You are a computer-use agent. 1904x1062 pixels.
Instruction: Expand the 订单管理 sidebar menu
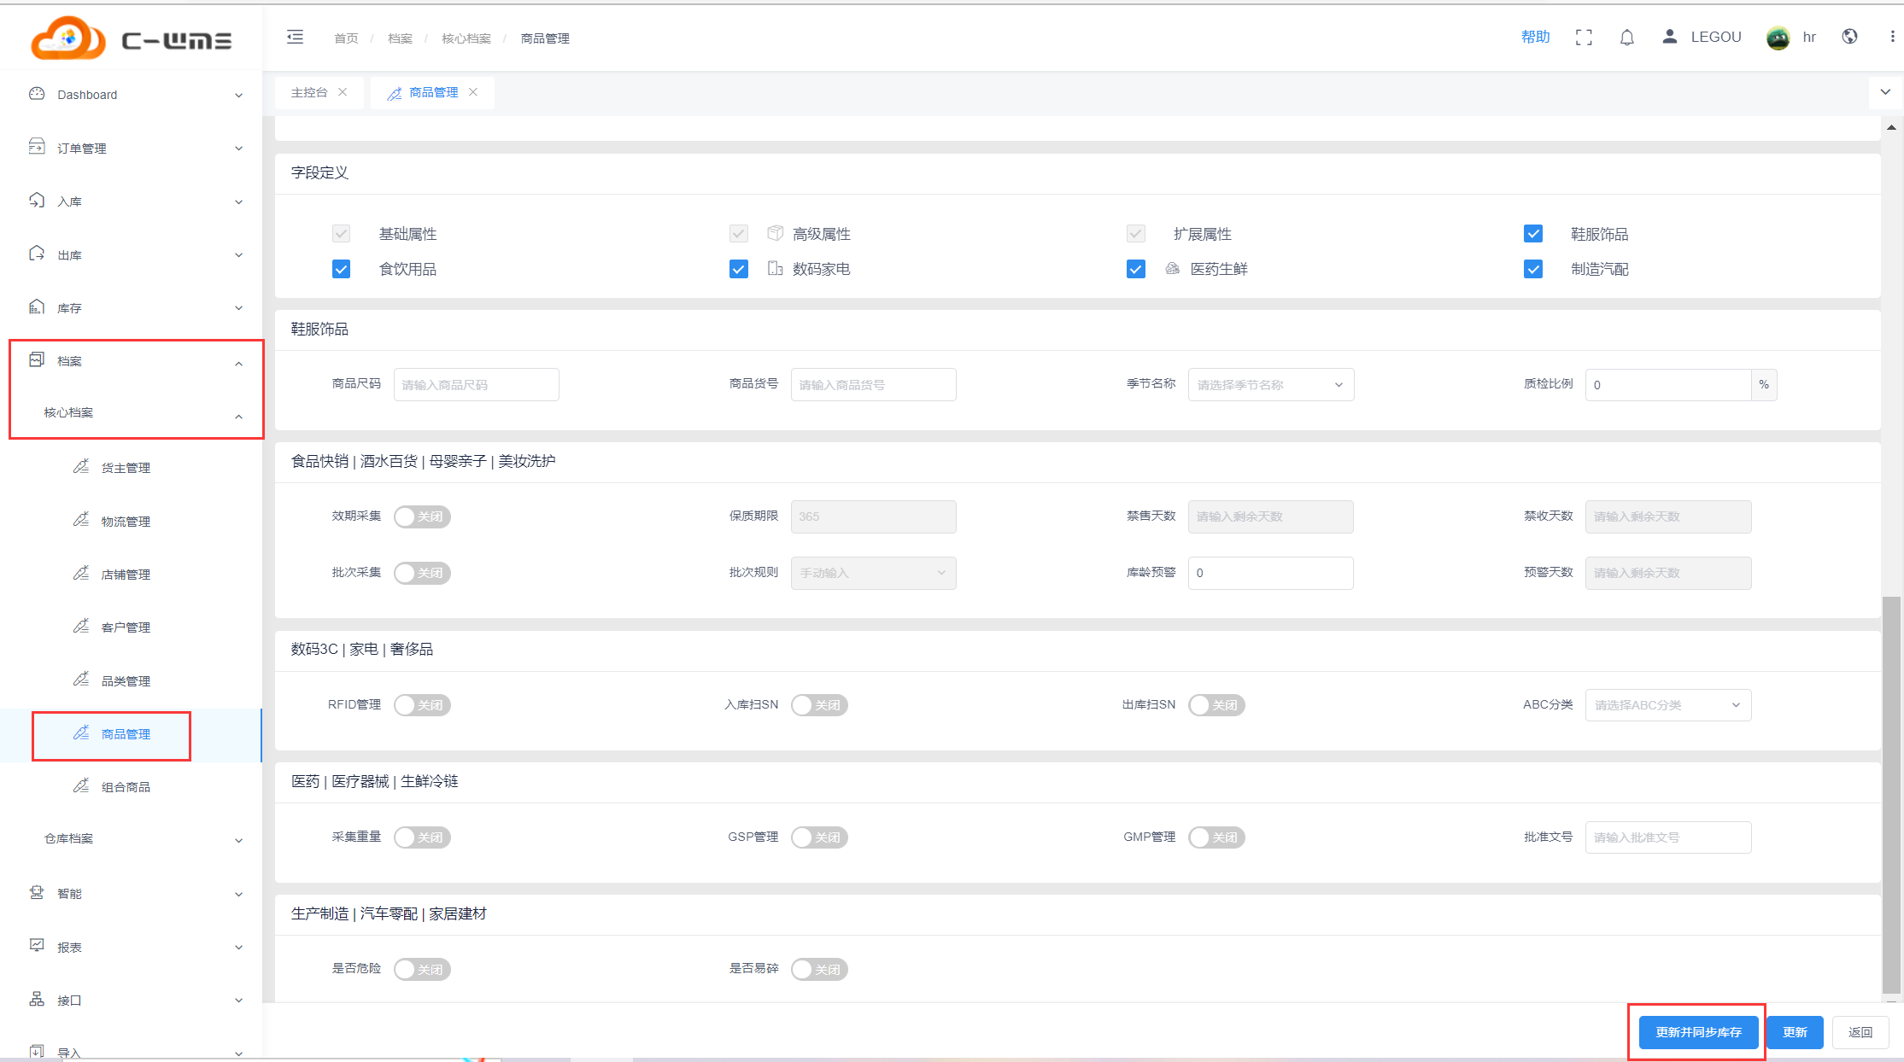pos(239,149)
